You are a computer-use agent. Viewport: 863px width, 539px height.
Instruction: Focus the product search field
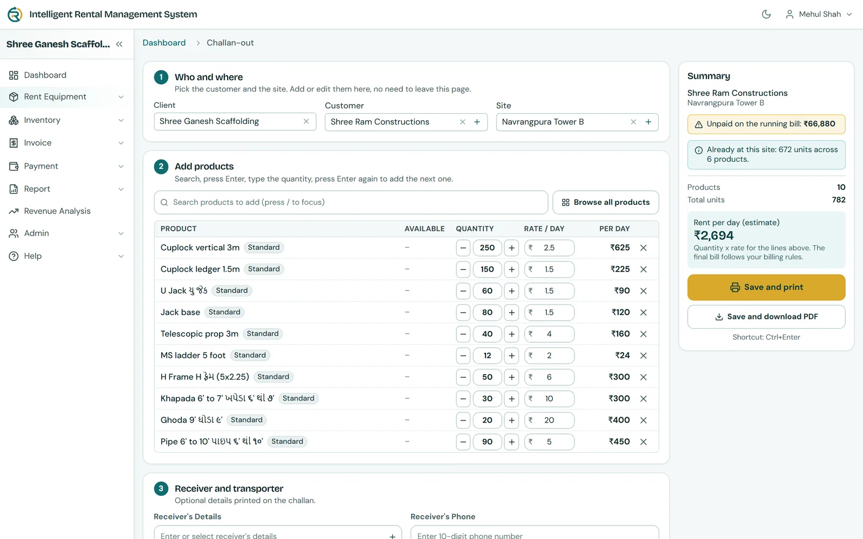pyautogui.click(x=351, y=202)
